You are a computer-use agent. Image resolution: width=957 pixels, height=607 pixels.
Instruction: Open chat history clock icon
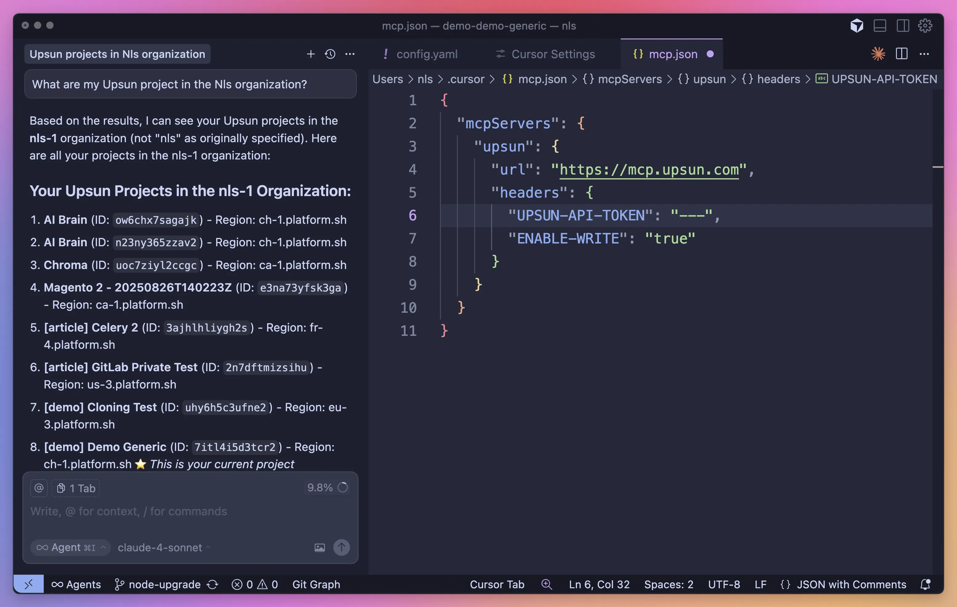tap(330, 54)
